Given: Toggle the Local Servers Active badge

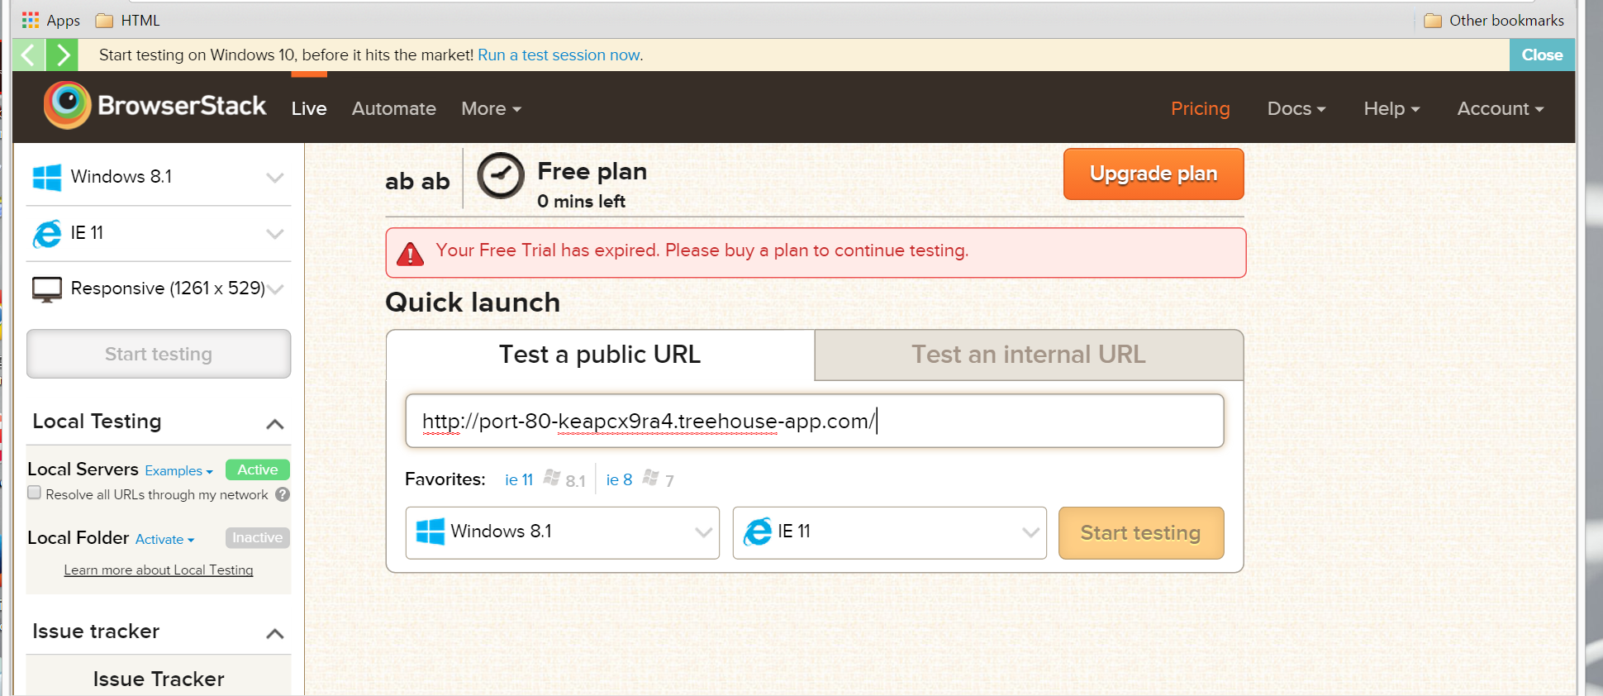Looking at the screenshot, I should (x=258, y=470).
